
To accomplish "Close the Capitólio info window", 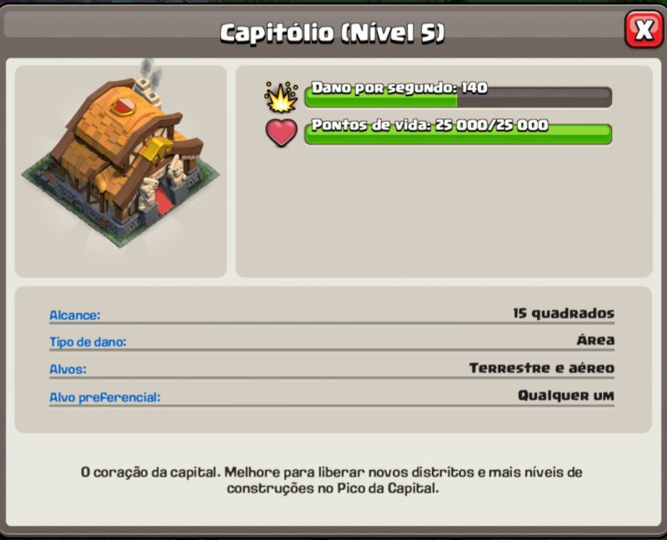I will (644, 29).
